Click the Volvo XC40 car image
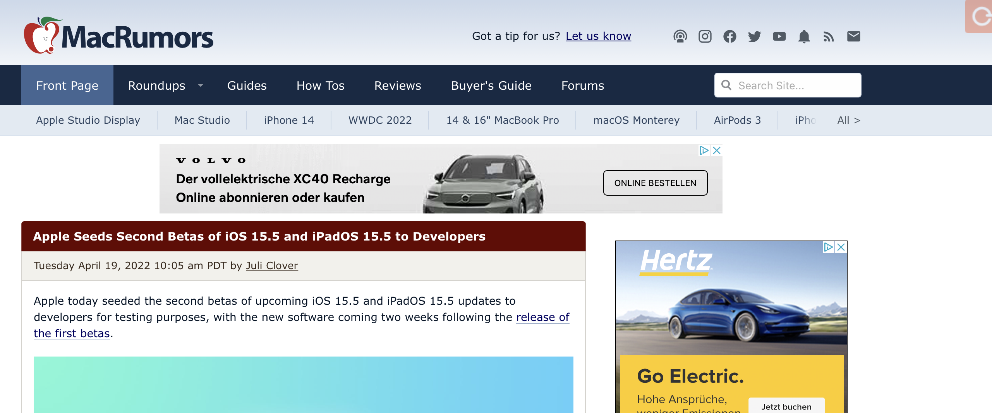992x413 pixels. [x=484, y=184]
